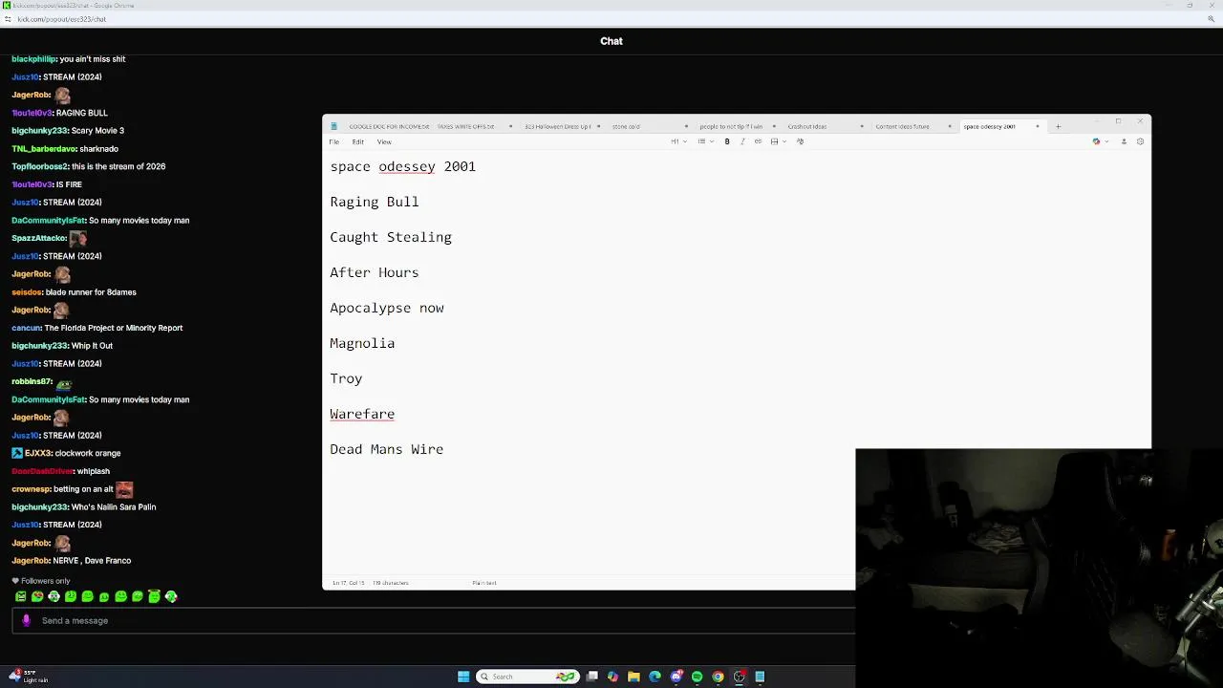Viewport: 1223px width, 688px height.
Task: Open the H1 heading dropdown
Action: coord(677,141)
